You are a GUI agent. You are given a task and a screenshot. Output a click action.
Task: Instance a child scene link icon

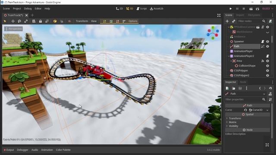pos(234,21)
